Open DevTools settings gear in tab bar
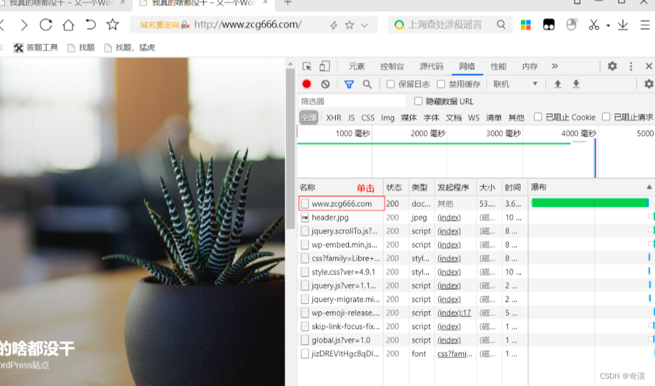655x386 pixels. (613, 66)
